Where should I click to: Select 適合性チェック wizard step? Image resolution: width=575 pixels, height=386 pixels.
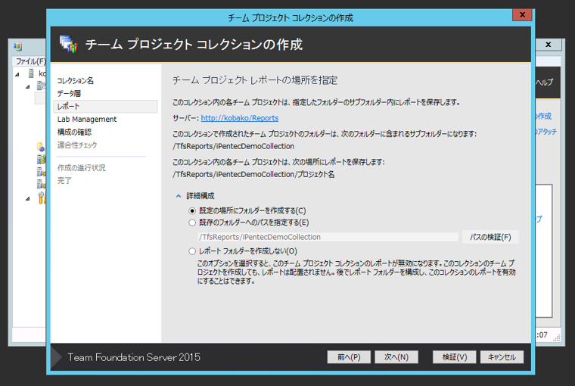[77, 145]
